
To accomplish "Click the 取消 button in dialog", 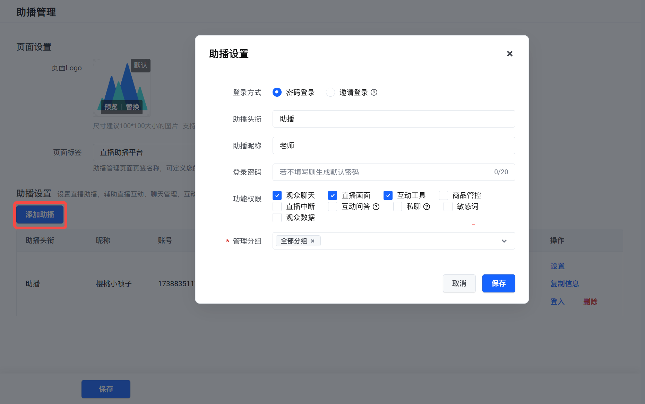I will coord(459,283).
